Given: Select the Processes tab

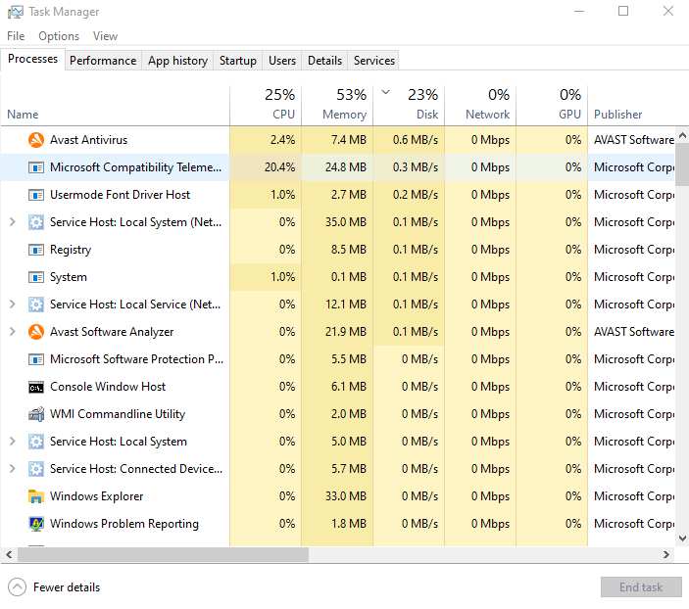Looking at the screenshot, I should tap(33, 59).
